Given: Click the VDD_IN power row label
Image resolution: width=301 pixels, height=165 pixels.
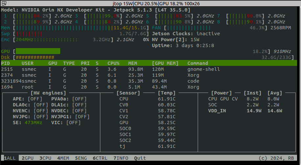Looking at the screenshot, I should 217,111.
